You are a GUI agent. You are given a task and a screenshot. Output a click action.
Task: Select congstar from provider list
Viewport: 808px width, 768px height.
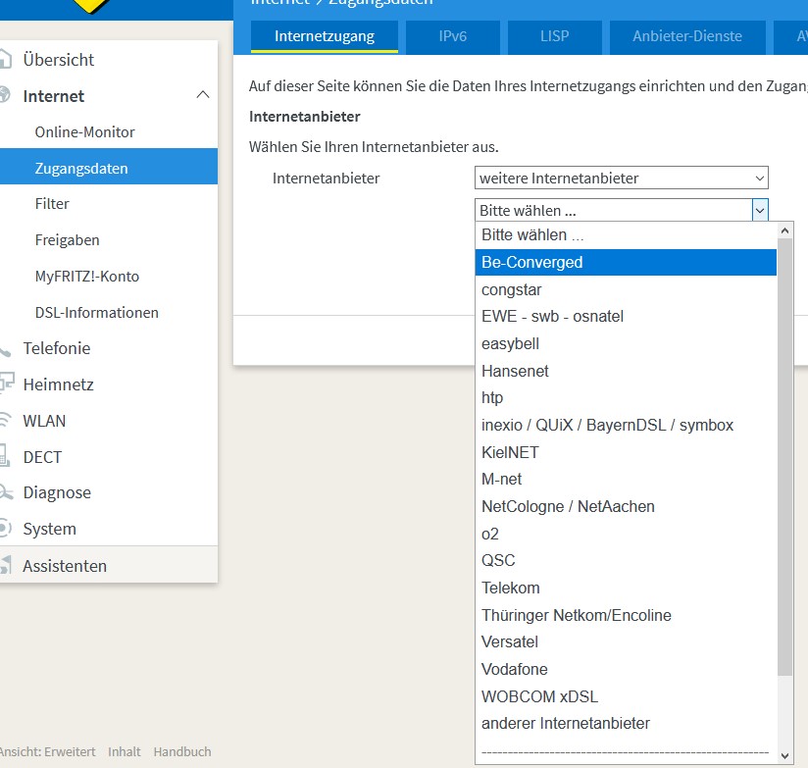click(x=626, y=289)
